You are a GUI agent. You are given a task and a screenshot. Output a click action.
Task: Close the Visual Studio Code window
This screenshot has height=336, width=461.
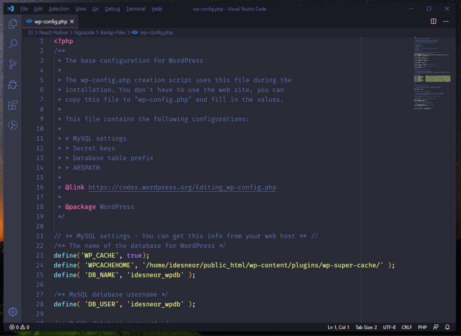[x=447, y=9]
